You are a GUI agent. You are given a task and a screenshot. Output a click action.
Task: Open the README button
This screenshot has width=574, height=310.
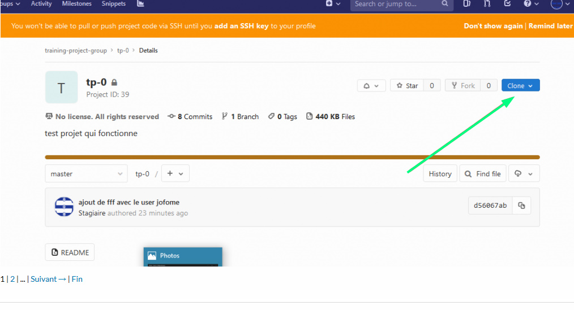[x=70, y=252]
